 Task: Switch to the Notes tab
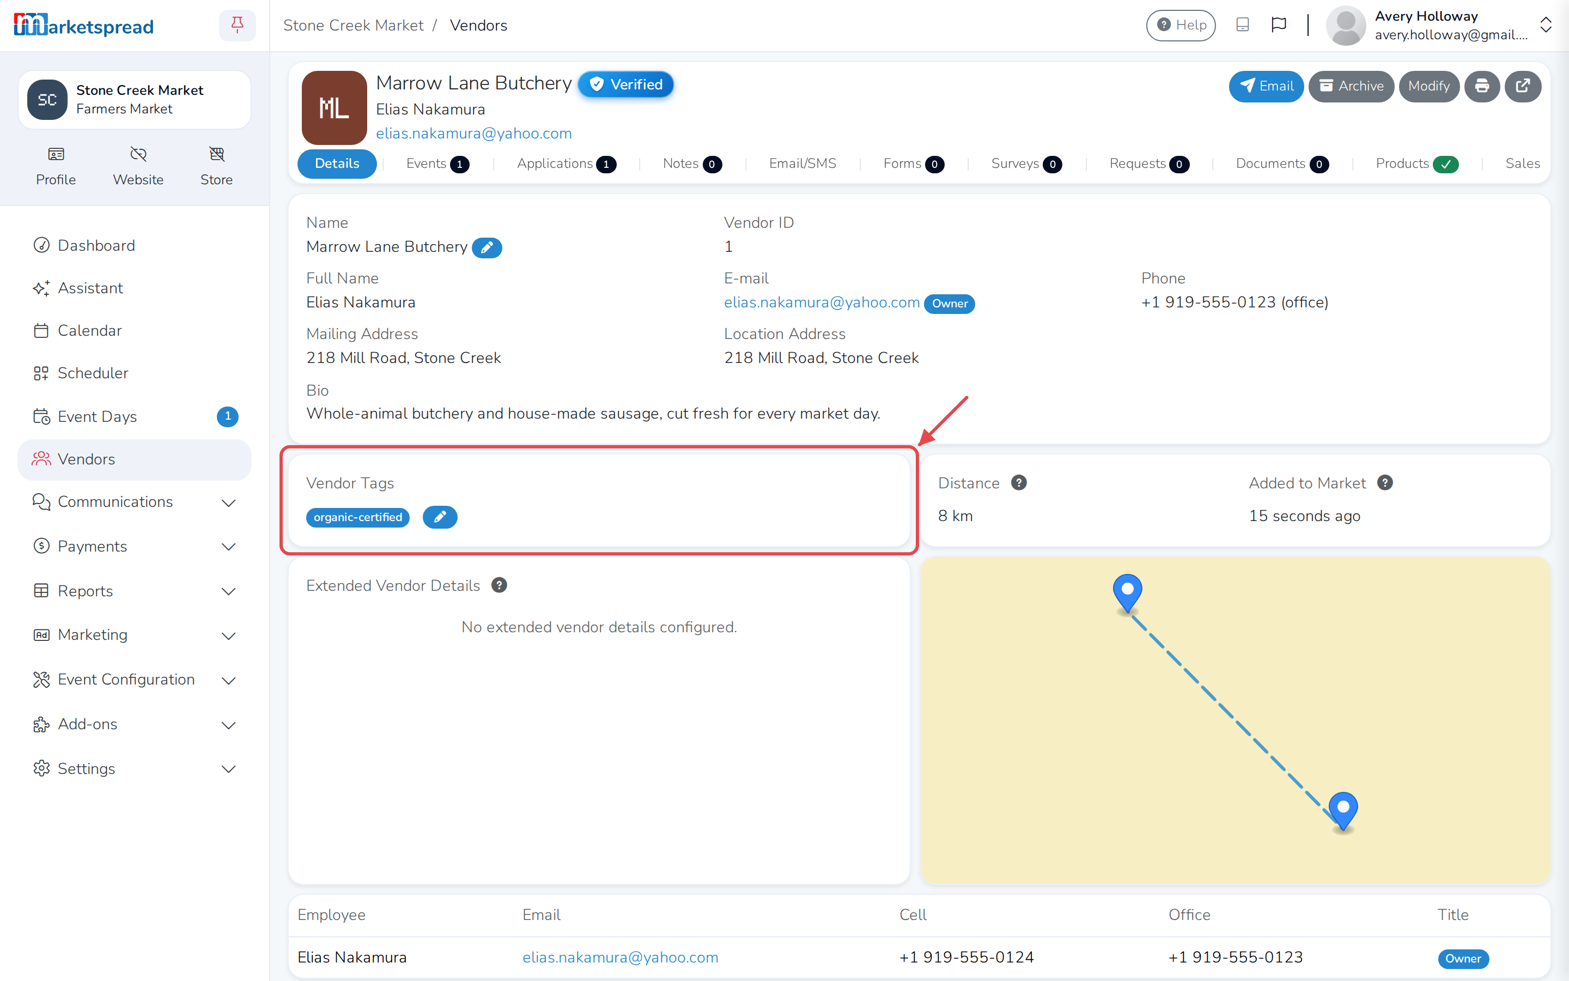pos(691,163)
